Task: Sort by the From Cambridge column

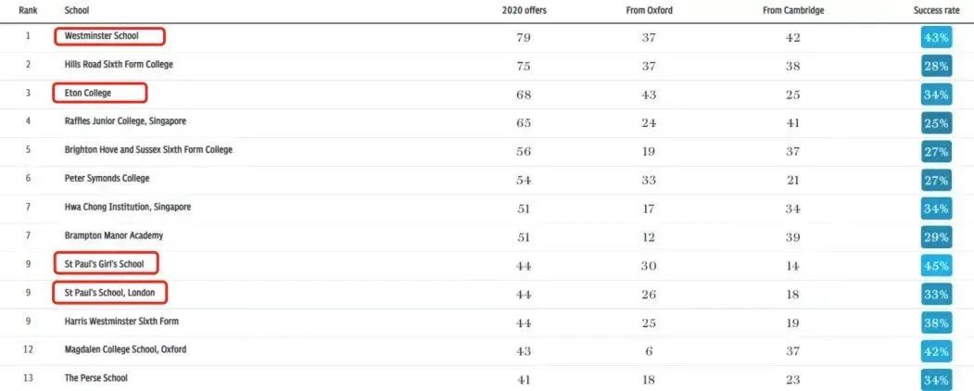Action: [x=792, y=10]
